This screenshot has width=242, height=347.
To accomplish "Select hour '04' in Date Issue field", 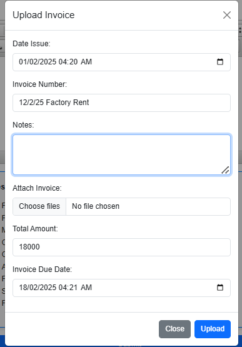I will point(63,62).
